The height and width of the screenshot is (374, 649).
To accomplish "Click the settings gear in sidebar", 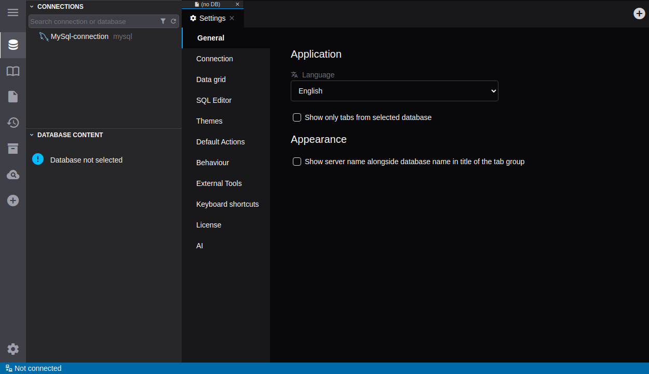I will click(13, 349).
